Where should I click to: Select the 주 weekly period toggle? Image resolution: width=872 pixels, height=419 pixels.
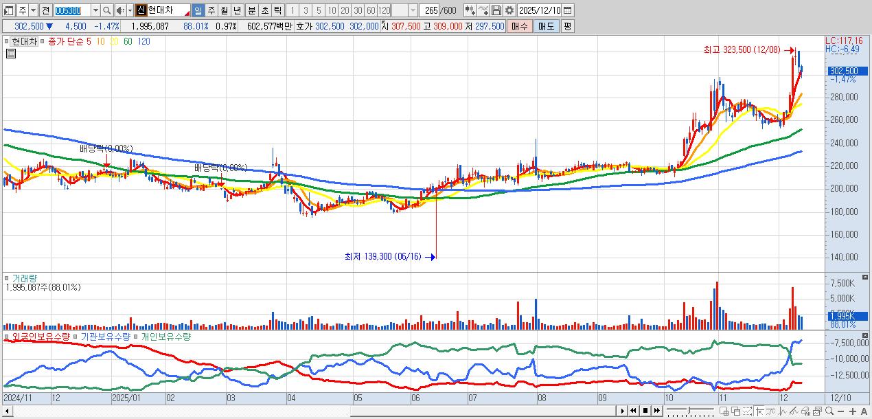point(211,10)
